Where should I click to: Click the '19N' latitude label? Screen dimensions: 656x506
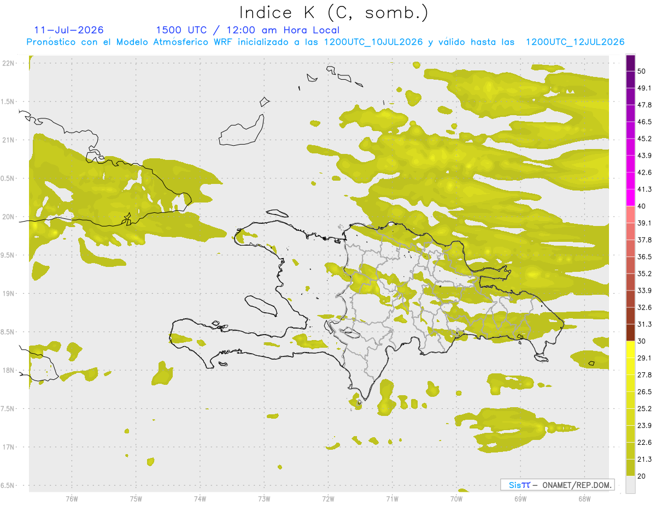pos(8,294)
